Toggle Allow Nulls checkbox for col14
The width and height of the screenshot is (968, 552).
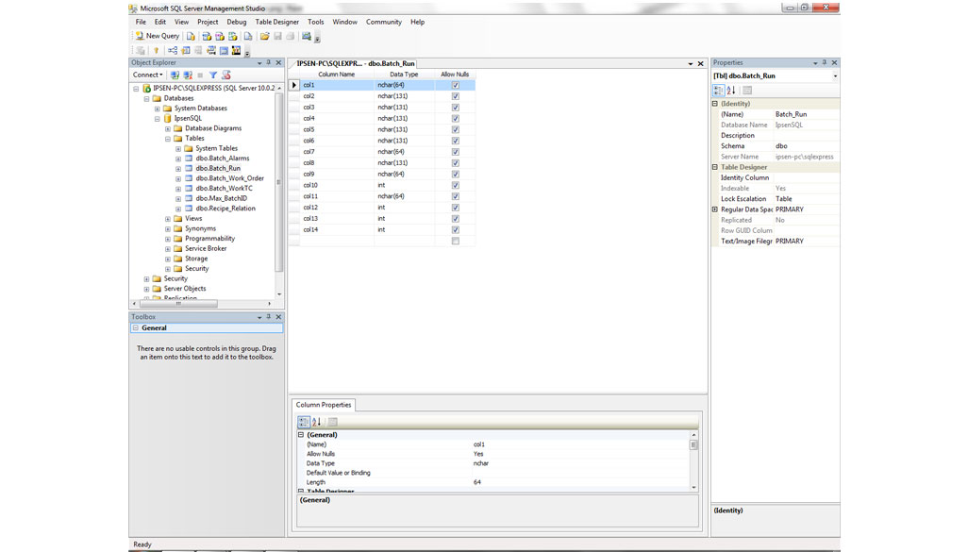point(455,229)
